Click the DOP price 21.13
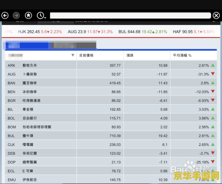The image size is (222, 184). pyautogui.click(x=116, y=162)
